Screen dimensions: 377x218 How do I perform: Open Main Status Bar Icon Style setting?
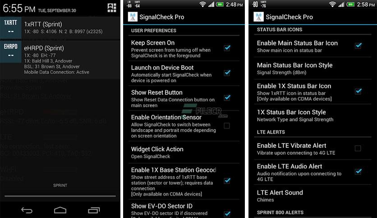click(x=313, y=68)
